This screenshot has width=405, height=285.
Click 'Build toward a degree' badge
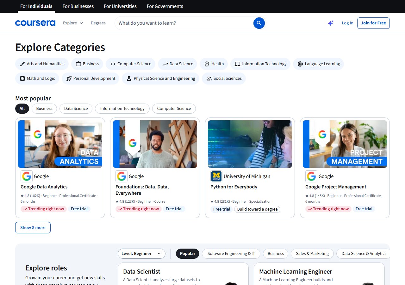pyautogui.click(x=257, y=209)
